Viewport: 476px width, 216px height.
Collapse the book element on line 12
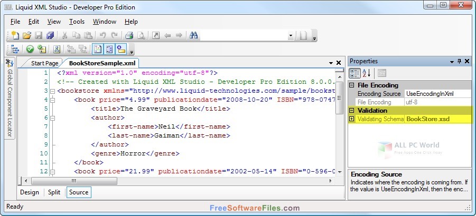coord(52,172)
